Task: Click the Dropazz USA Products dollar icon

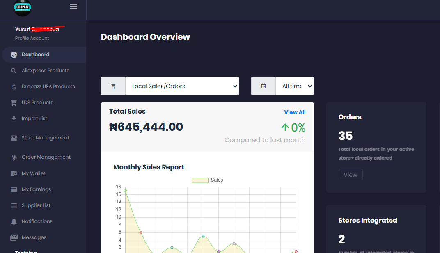Action: coord(14,87)
